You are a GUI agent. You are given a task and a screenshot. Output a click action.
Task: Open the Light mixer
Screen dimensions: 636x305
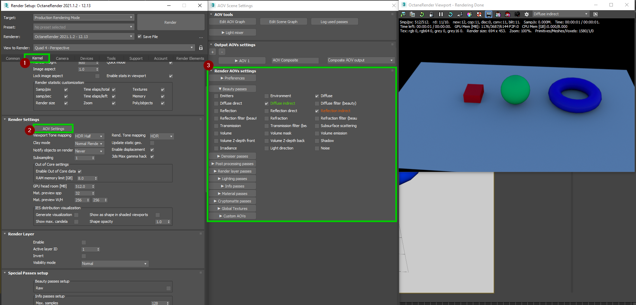pos(233,33)
